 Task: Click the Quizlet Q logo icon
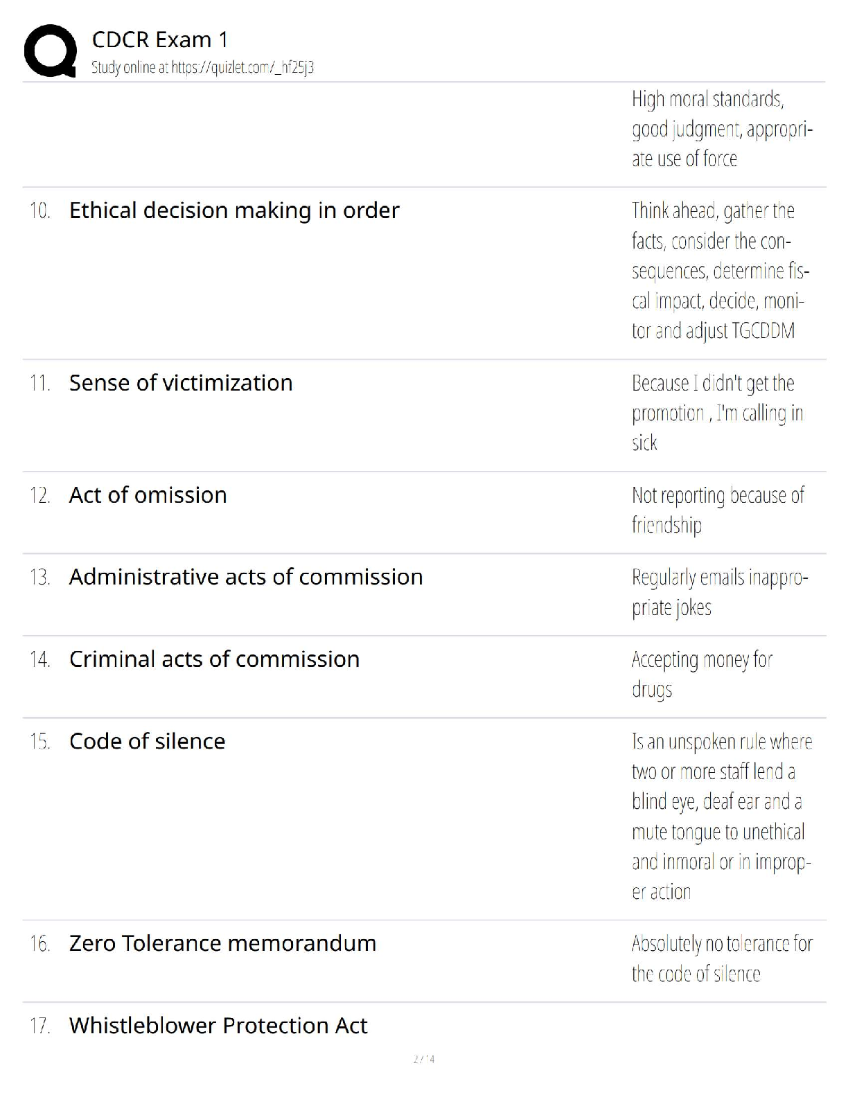click(x=50, y=51)
